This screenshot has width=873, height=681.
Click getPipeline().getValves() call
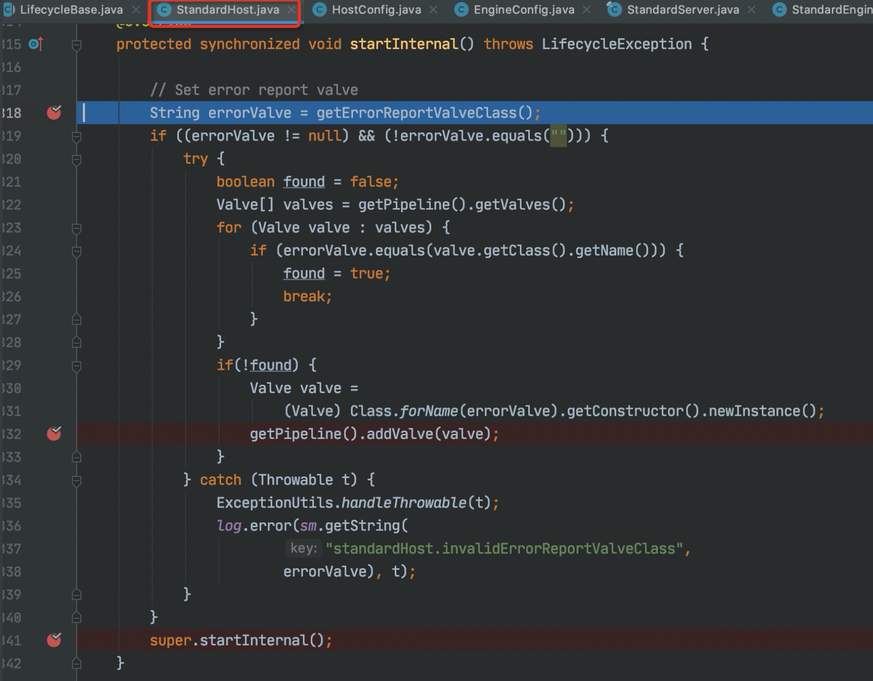pyautogui.click(x=462, y=205)
